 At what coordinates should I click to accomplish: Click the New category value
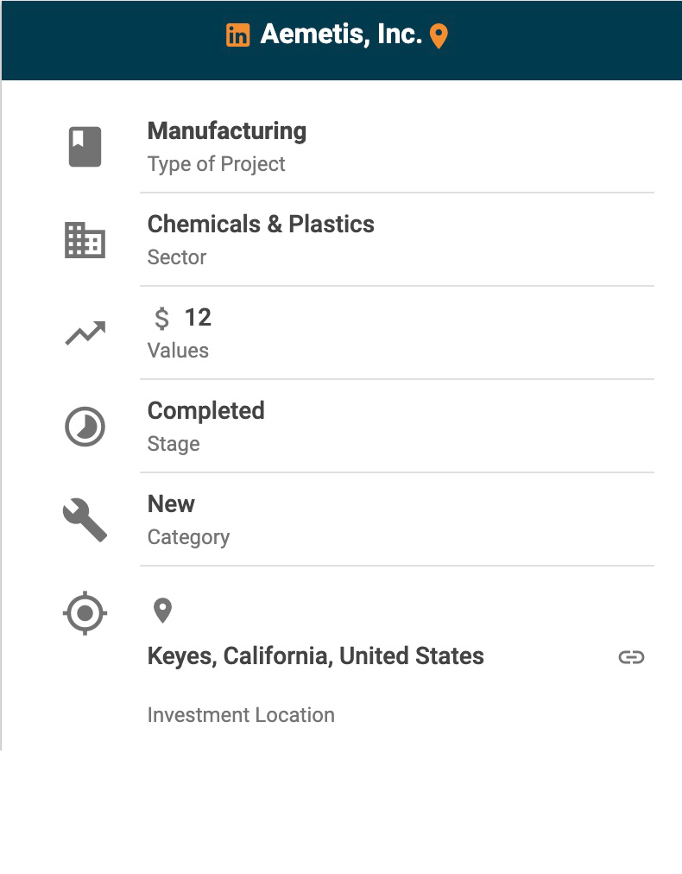click(x=171, y=504)
